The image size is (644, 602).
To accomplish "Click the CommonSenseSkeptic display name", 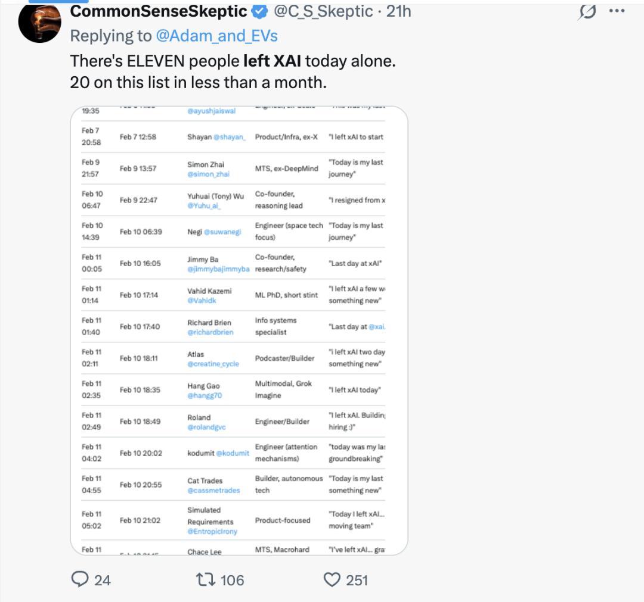I will [159, 11].
